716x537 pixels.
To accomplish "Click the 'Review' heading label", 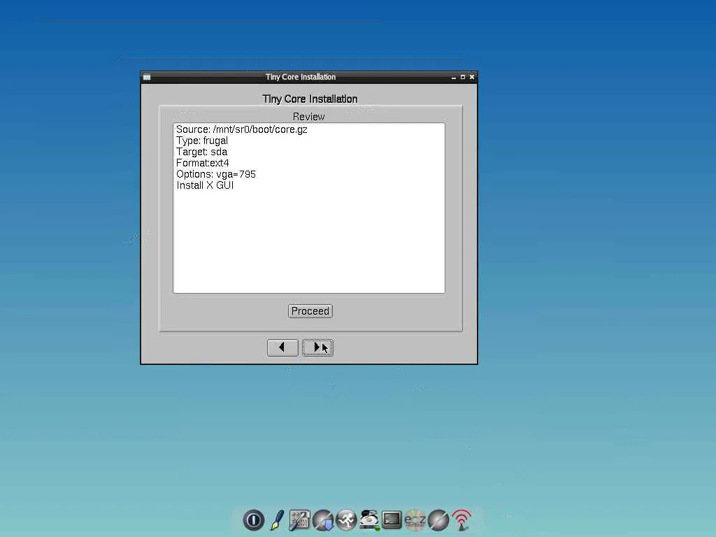I will (308, 117).
